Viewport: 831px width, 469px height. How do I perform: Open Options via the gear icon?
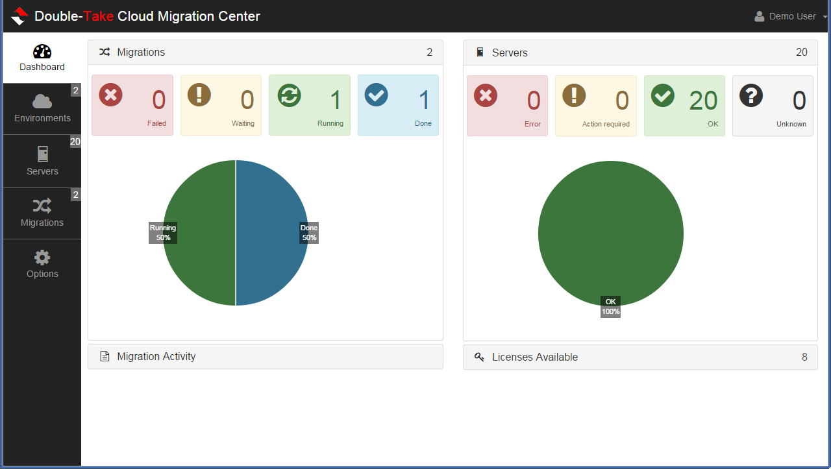[x=42, y=263]
